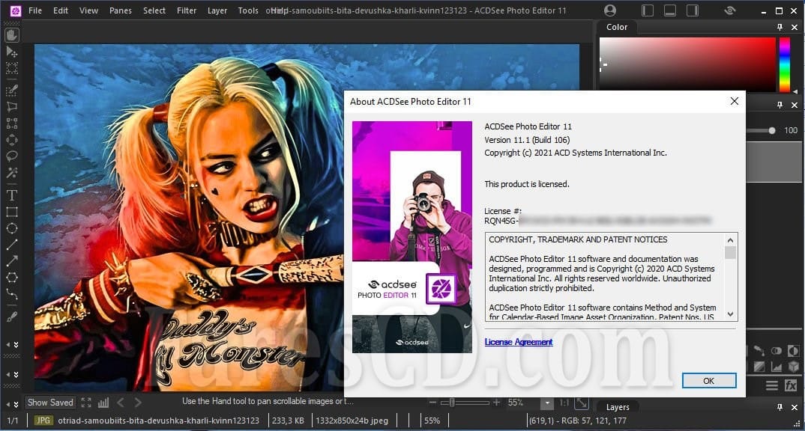Toggle bottom pane layout button
Screen dimensions: 805x431
tap(670, 10)
